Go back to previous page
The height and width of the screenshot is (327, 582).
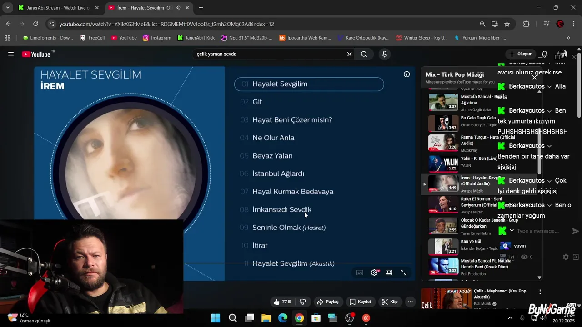(x=8, y=24)
